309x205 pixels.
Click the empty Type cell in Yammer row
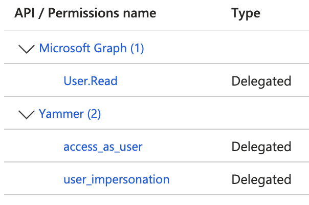[268, 113]
